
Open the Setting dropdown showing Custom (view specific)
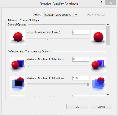[61, 15]
